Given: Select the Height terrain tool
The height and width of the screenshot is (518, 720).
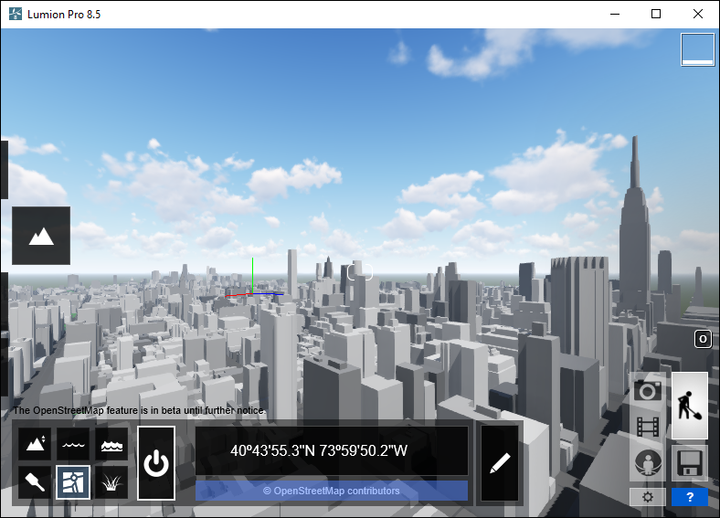Looking at the screenshot, I should pos(35,444).
